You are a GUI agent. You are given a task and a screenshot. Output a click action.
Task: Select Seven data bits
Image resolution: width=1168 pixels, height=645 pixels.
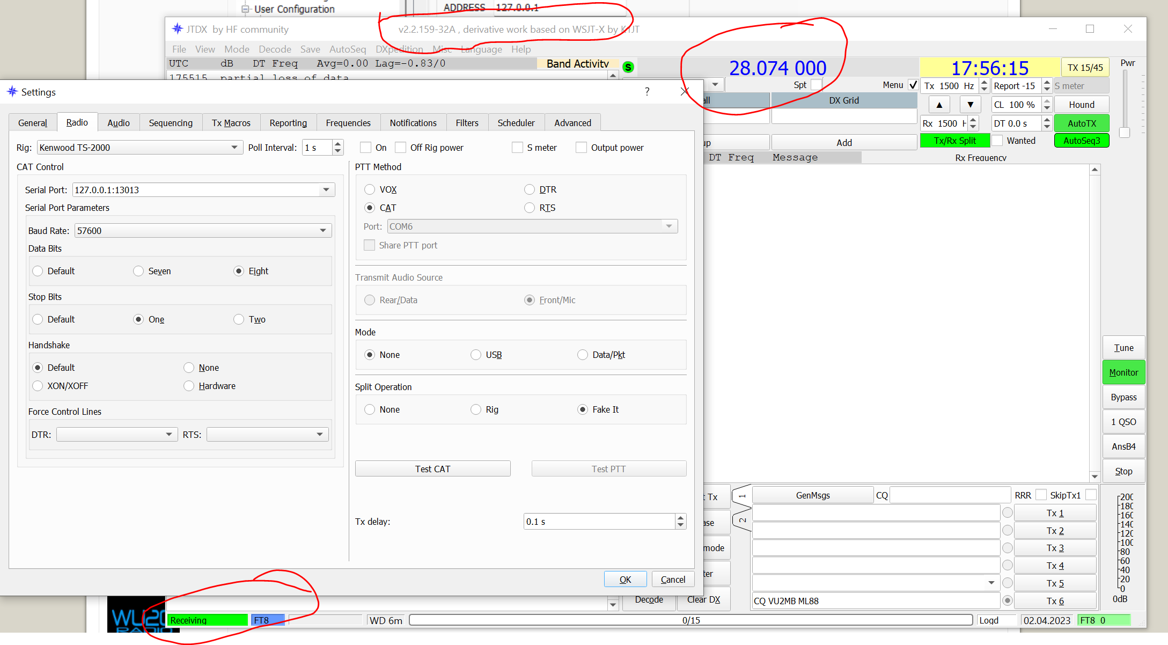click(x=138, y=271)
